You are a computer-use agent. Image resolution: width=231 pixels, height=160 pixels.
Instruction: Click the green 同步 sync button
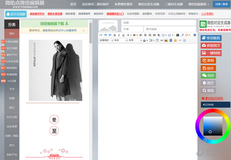[x=208, y=76]
